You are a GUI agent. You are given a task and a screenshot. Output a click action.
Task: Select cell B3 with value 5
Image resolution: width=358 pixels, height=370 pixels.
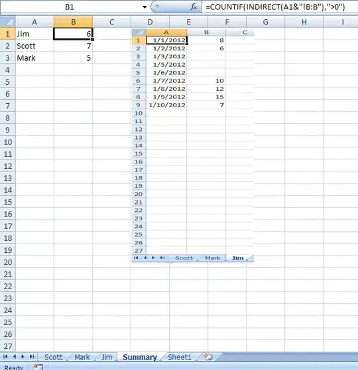coord(73,58)
